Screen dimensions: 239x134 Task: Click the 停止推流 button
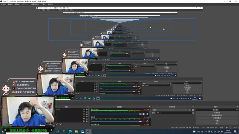click(215, 110)
